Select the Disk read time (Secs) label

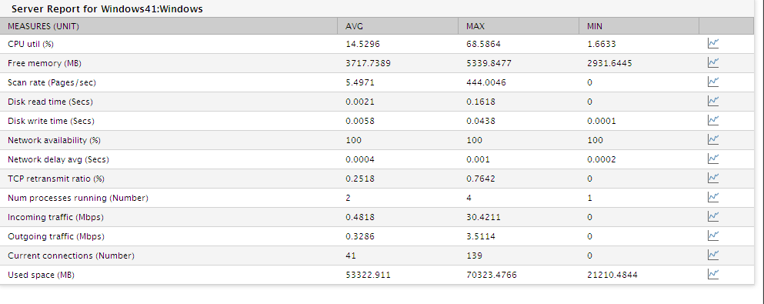point(50,102)
